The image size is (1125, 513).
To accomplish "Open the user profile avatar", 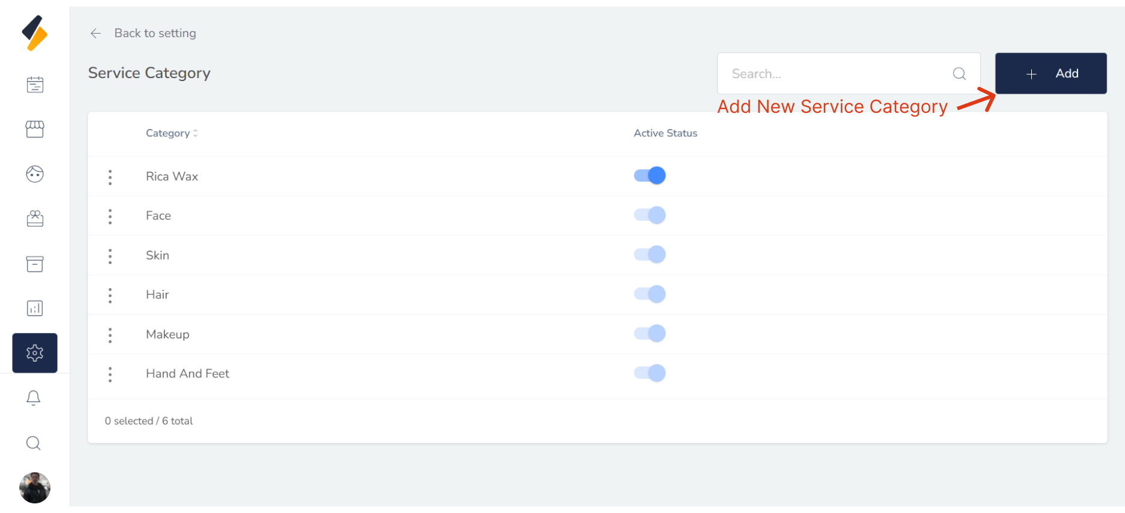I will click(35, 488).
